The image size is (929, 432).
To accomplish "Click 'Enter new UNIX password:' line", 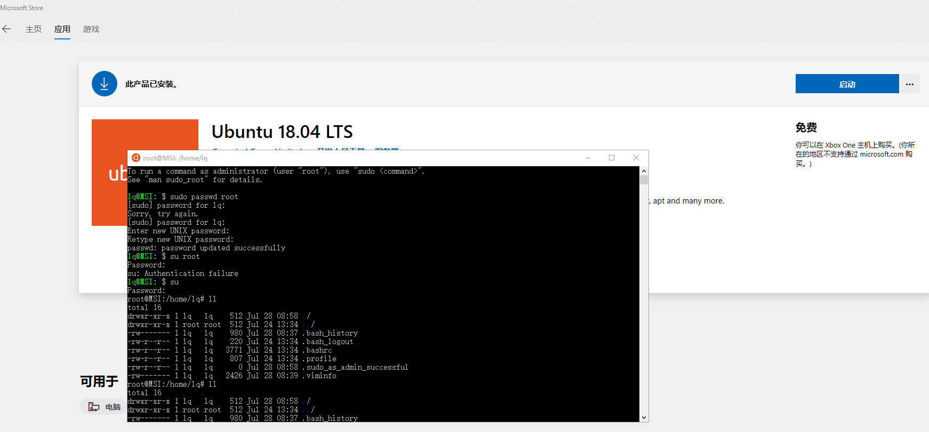I will point(179,231).
